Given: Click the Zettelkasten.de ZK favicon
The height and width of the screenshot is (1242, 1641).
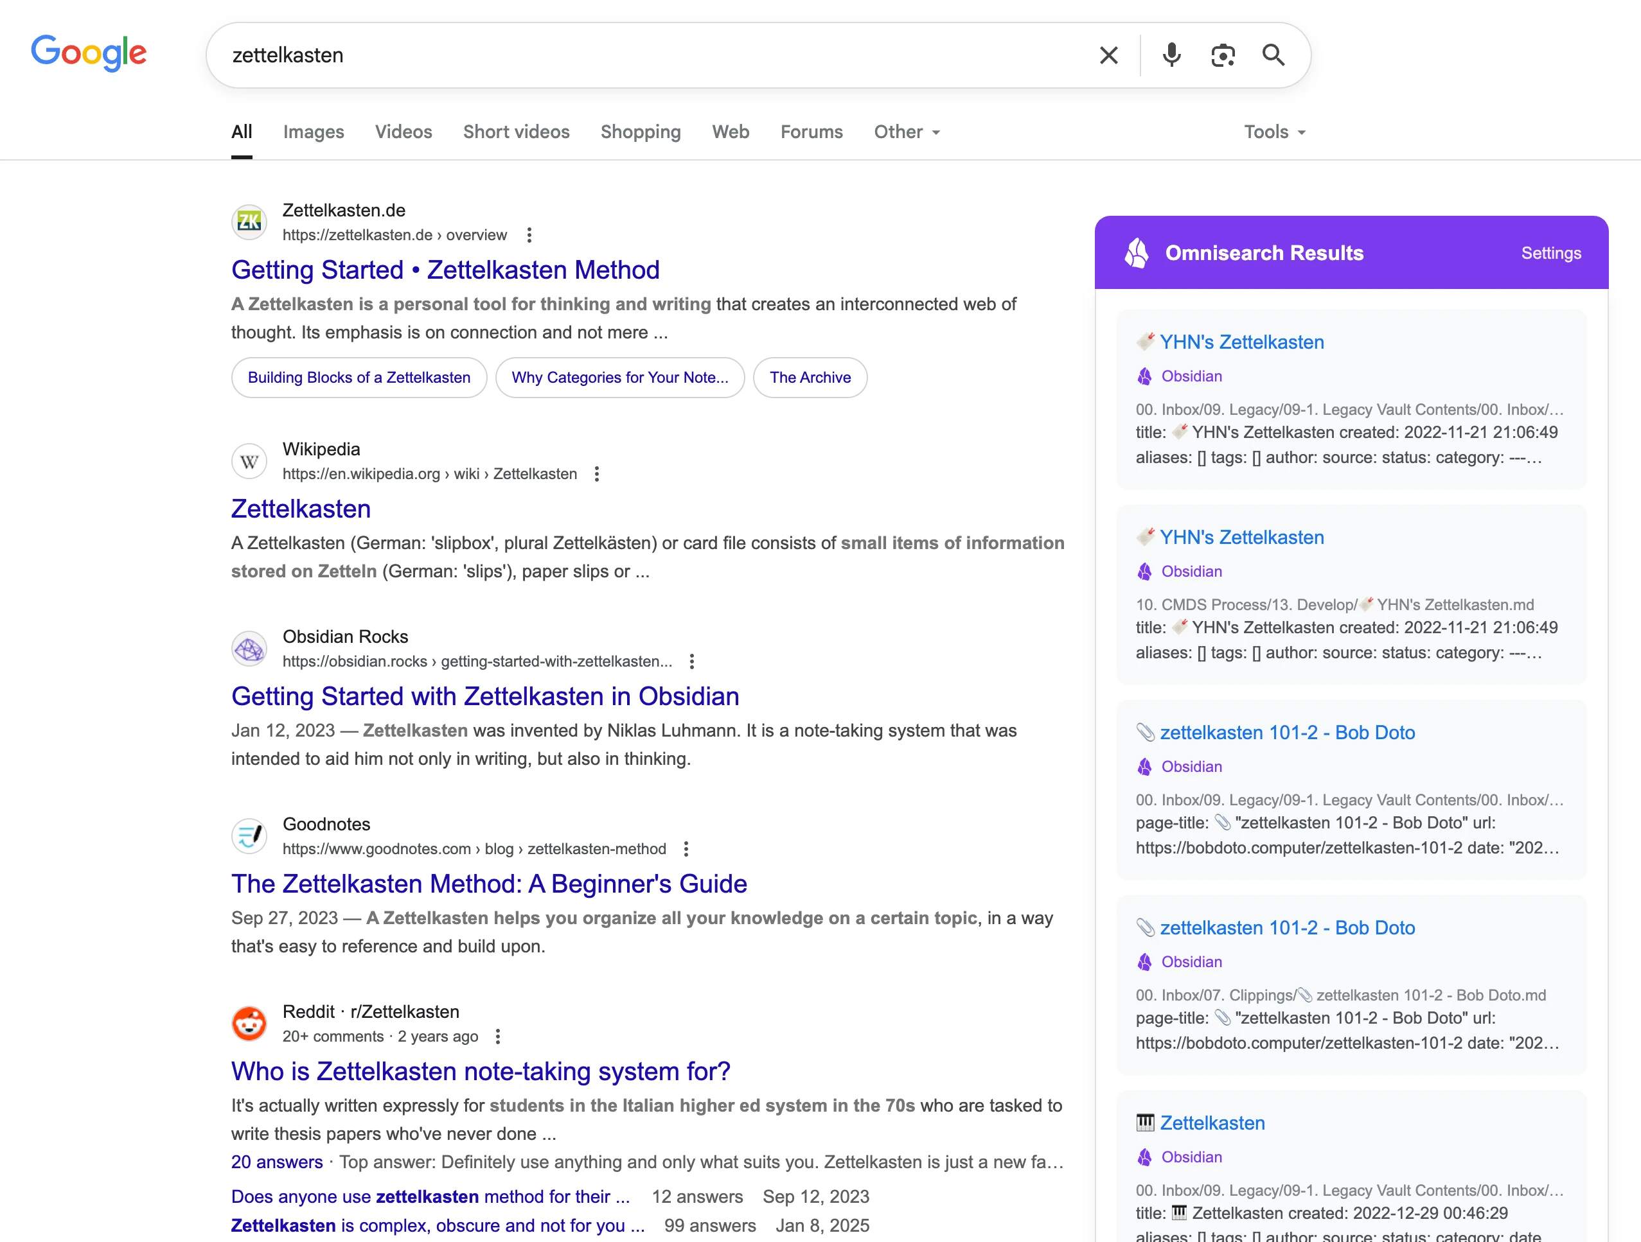Looking at the screenshot, I should (x=249, y=222).
